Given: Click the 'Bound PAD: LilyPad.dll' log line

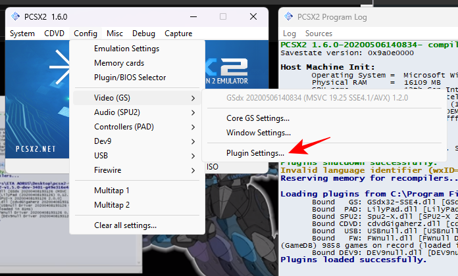Looking at the screenshot, I should coord(385,209).
